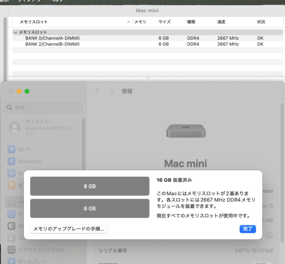The height and width of the screenshot is (264, 285).
Task: Click the network globe sidebar icon
Action: click(12, 173)
